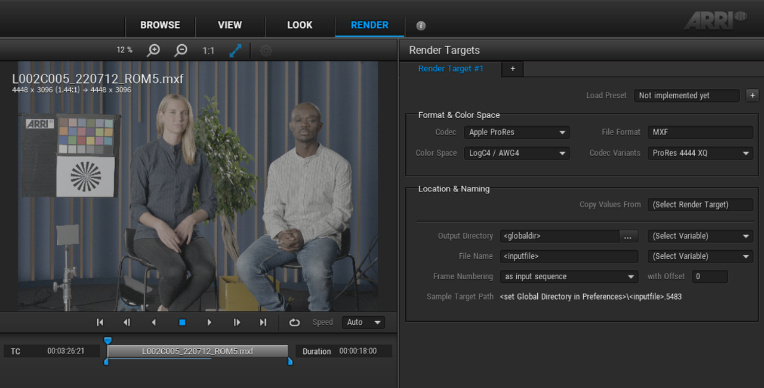764x388 pixels.
Task: Click the L002C005_220712_ROM5.mxf clip bar in timeline
Action: click(x=198, y=351)
